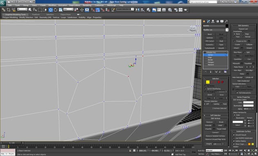This screenshot has height=156, width=258.
Task: Click the 3ds Max application button
Action: coord(3,3)
